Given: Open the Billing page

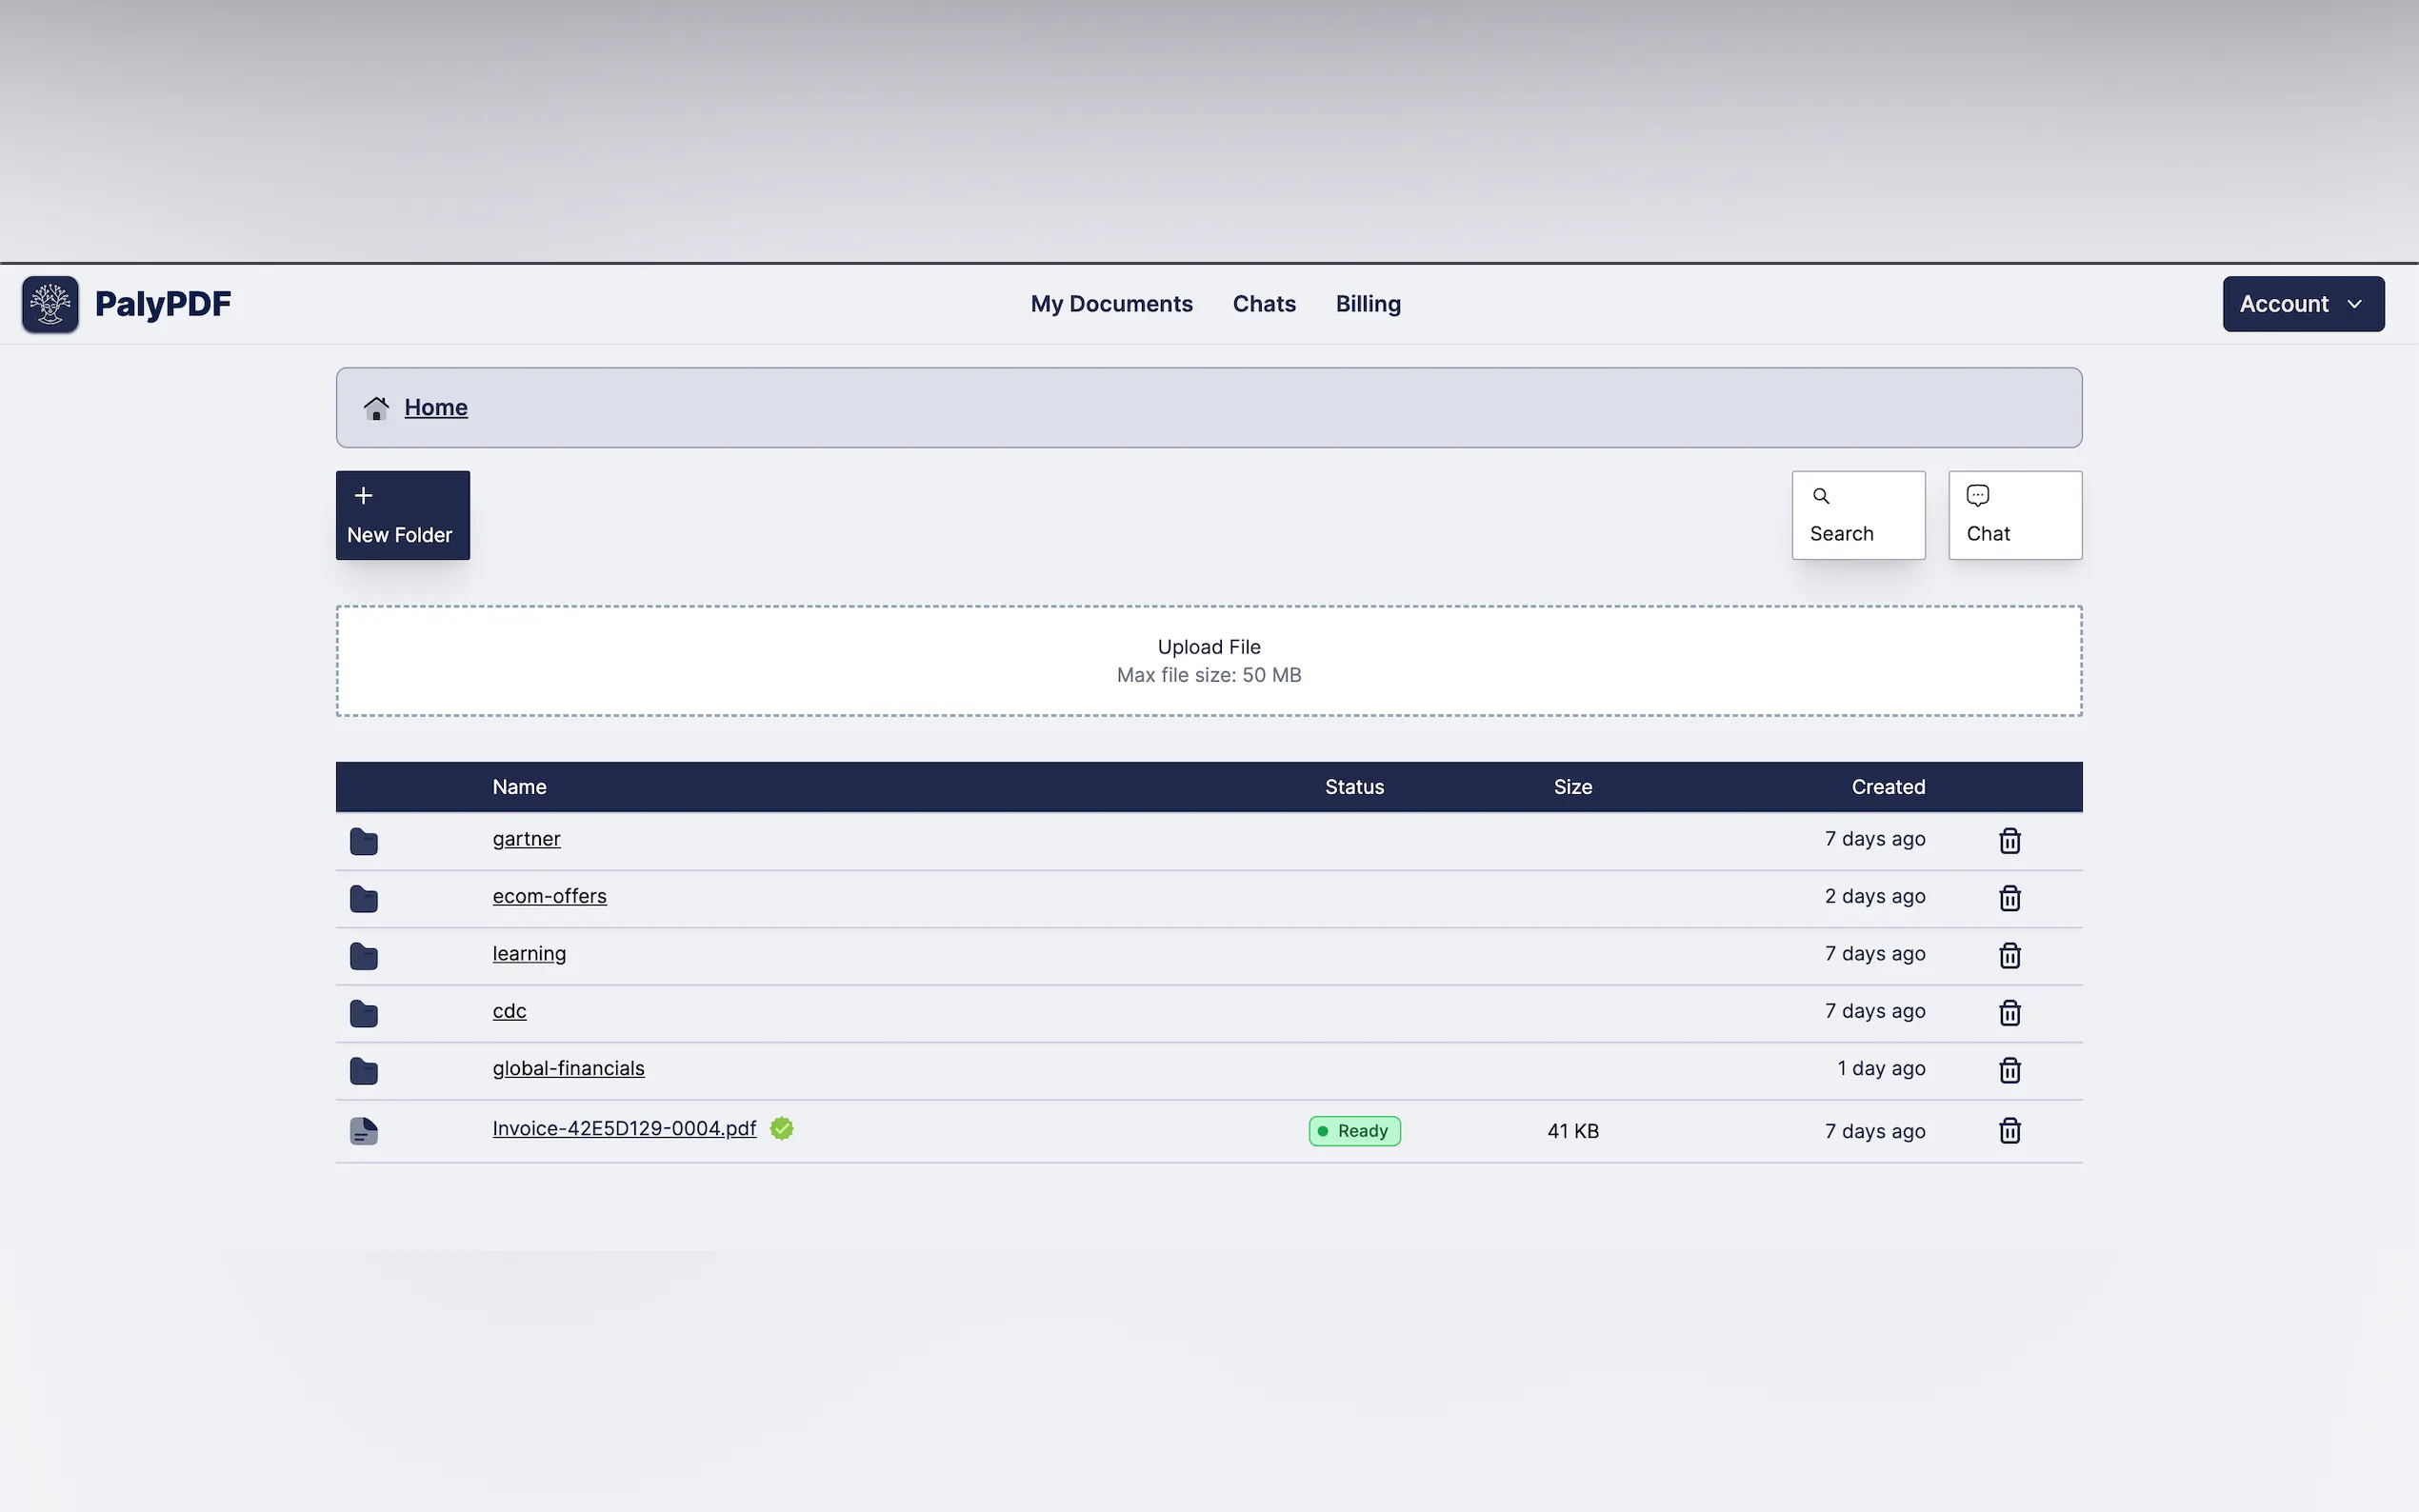Looking at the screenshot, I should point(1367,304).
